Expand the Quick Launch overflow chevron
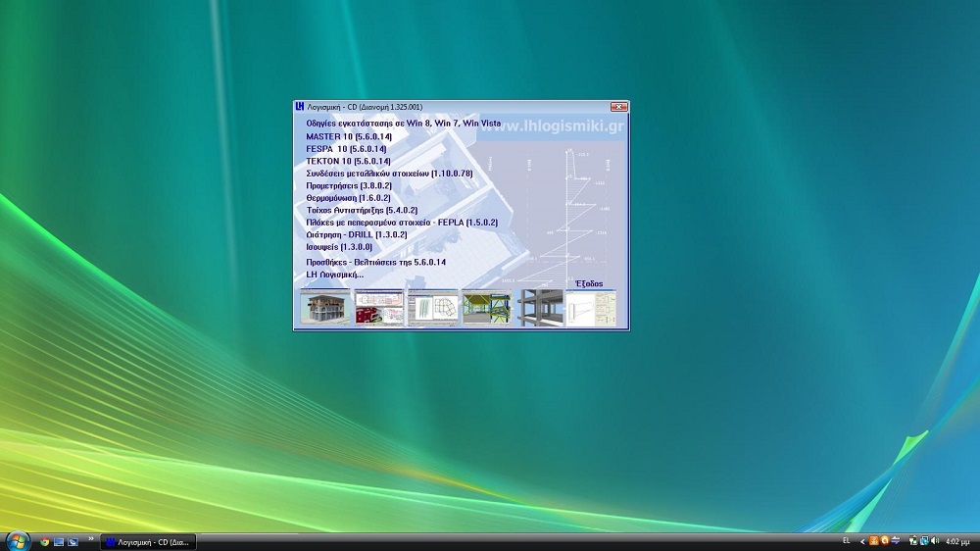The width and height of the screenshot is (980, 551). point(90,538)
